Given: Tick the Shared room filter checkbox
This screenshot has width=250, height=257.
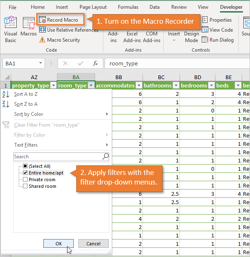Looking at the screenshot, I should point(25,186).
